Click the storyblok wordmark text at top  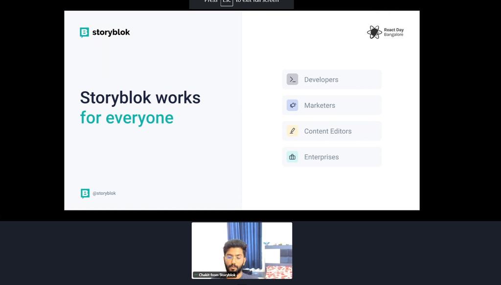(111, 32)
